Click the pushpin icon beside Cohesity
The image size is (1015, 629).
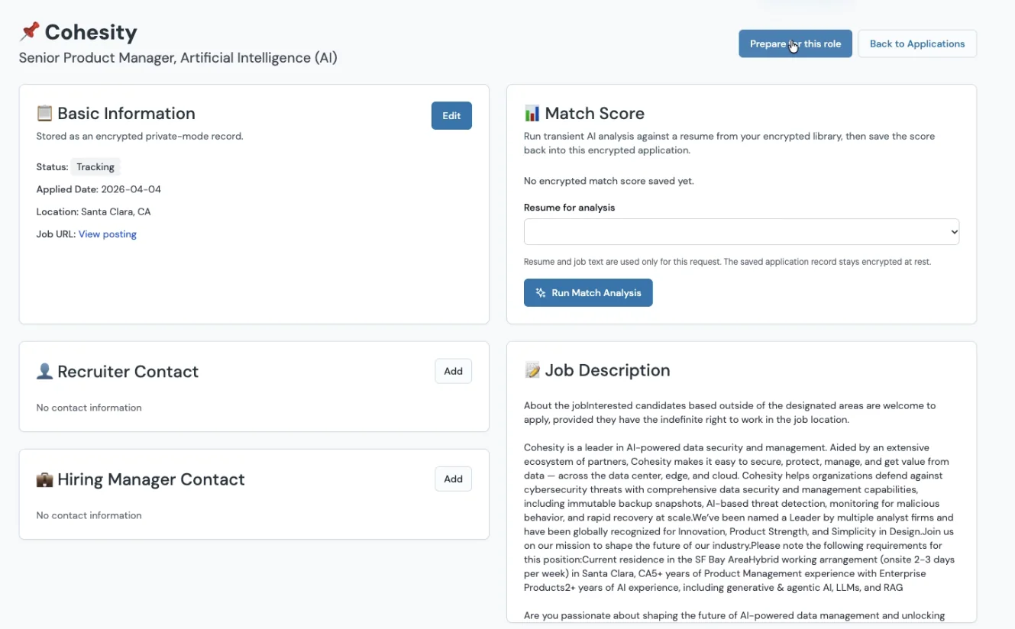pos(29,32)
